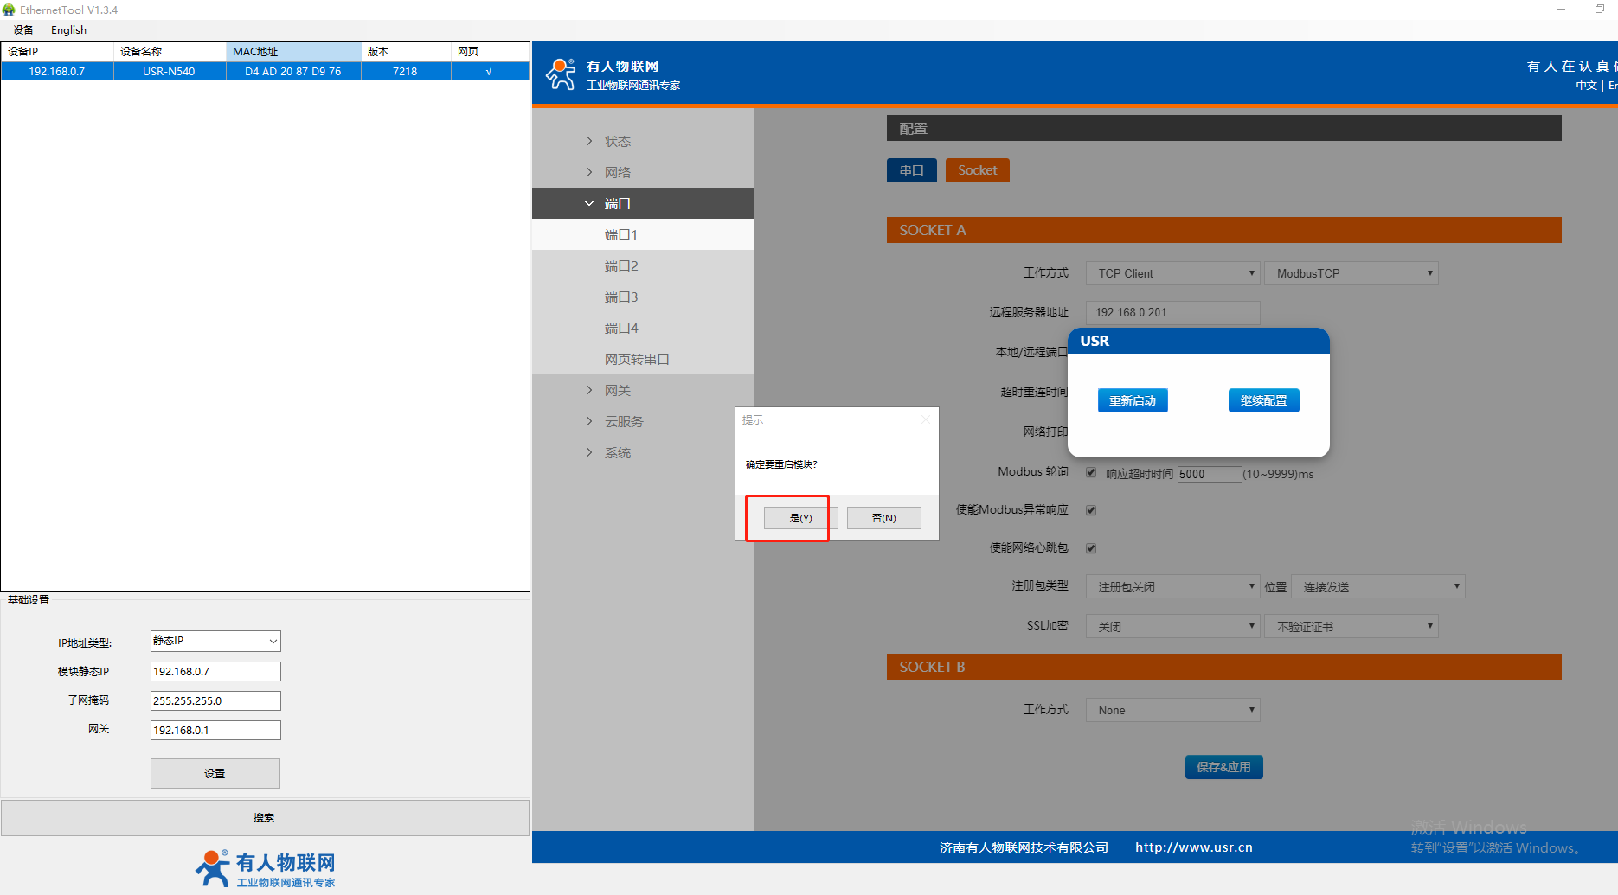
Task: Confirm restart with 是(Y) button
Action: click(800, 518)
